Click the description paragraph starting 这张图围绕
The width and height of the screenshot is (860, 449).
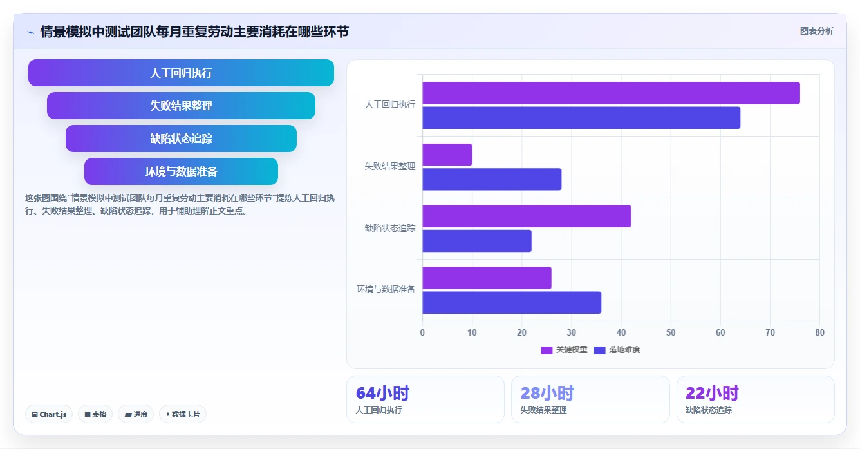(x=180, y=204)
